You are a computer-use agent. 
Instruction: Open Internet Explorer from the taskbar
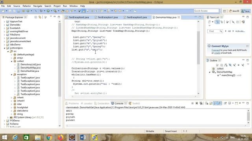point(15,137)
